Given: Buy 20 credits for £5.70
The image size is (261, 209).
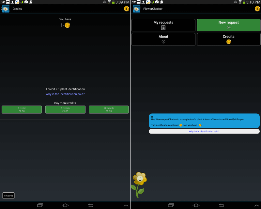Looking at the screenshot, I should coord(109,109).
